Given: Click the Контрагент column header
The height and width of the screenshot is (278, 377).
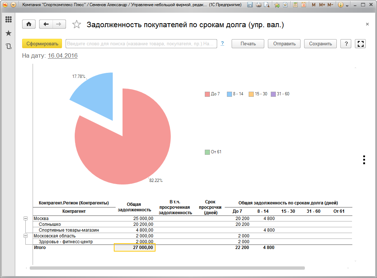Looking at the screenshot, I should 74,211.
